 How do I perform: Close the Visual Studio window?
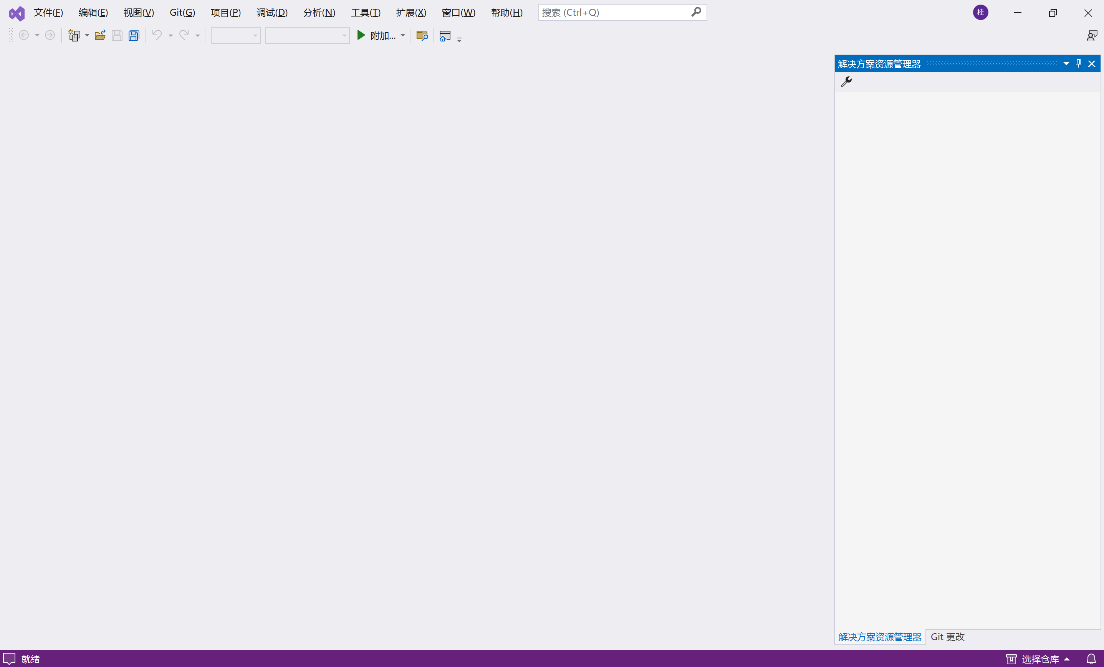click(1088, 13)
